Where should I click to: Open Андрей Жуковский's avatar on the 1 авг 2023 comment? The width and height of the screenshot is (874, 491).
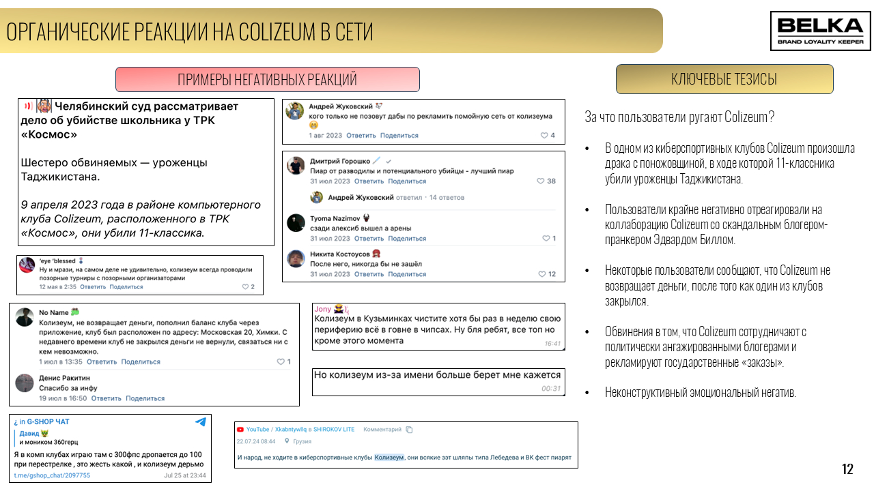point(295,111)
